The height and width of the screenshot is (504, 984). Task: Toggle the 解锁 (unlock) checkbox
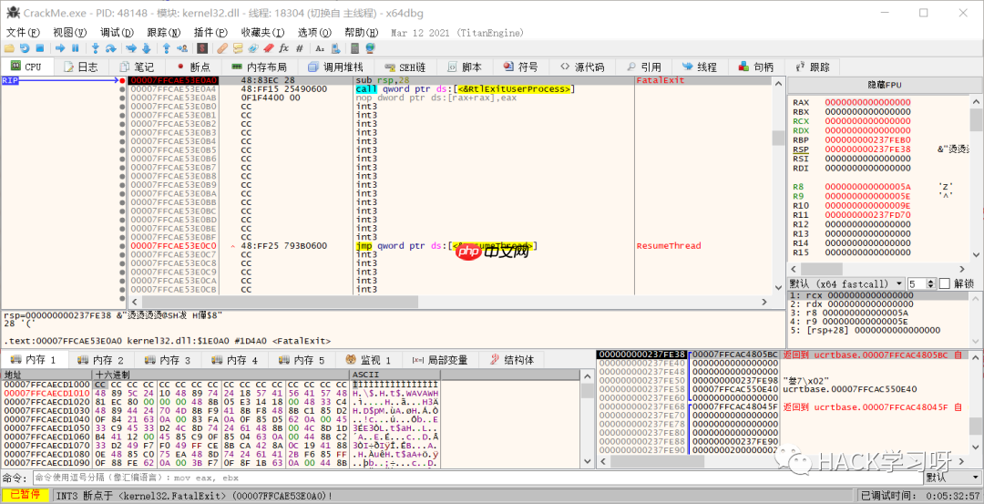click(x=944, y=283)
